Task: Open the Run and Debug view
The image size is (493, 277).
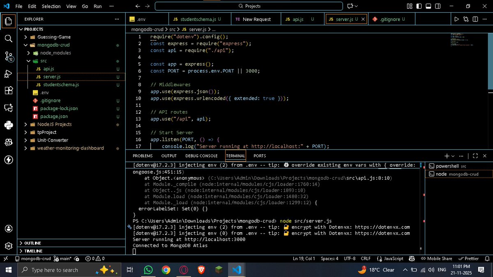Action: (8, 74)
